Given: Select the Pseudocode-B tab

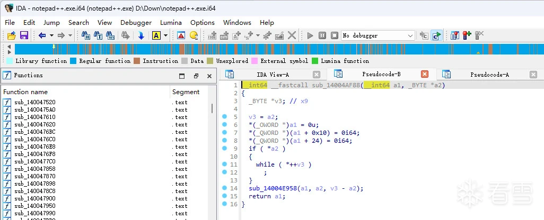Looking at the screenshot, I should [x=381, y=74].
